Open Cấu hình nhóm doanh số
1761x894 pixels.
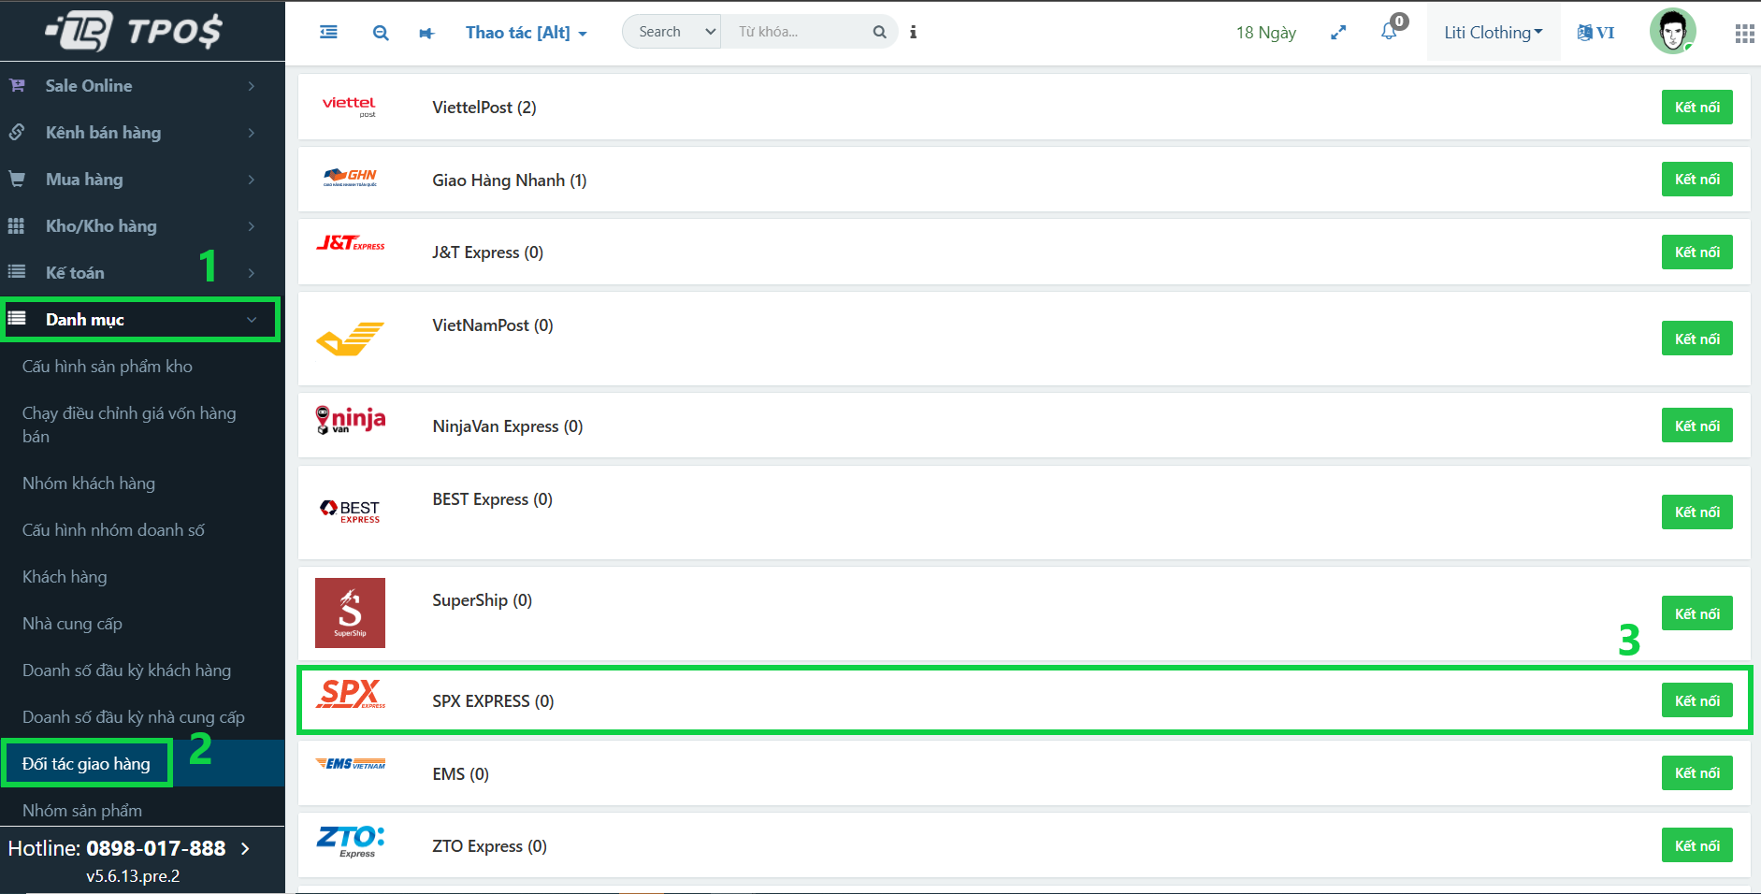[x=113, y=530]
